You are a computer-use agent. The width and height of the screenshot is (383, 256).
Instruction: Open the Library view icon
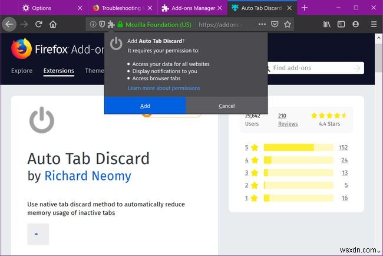pos(327,24)
